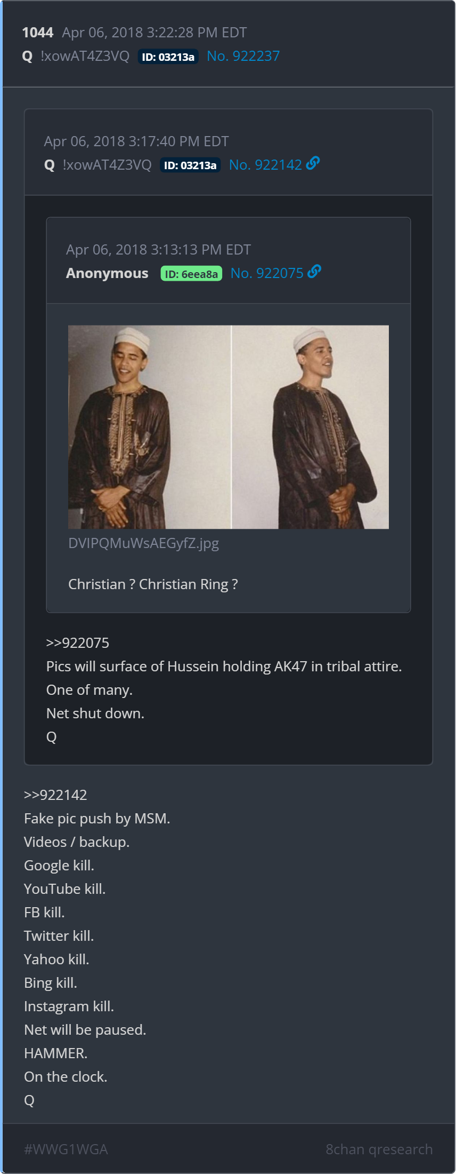Click the top ID: 03213a badge

[x=168, y=57]
